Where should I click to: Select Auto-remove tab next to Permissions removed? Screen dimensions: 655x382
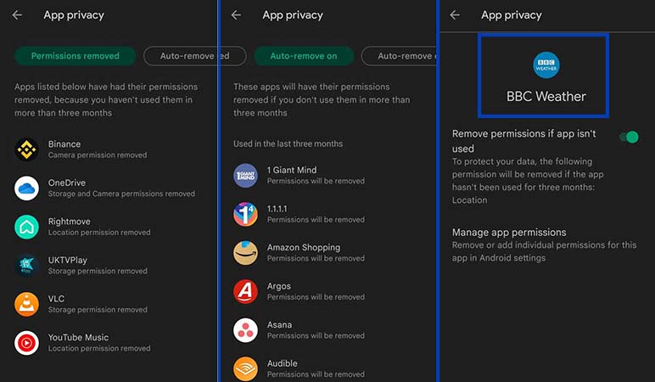pos(181,56)
